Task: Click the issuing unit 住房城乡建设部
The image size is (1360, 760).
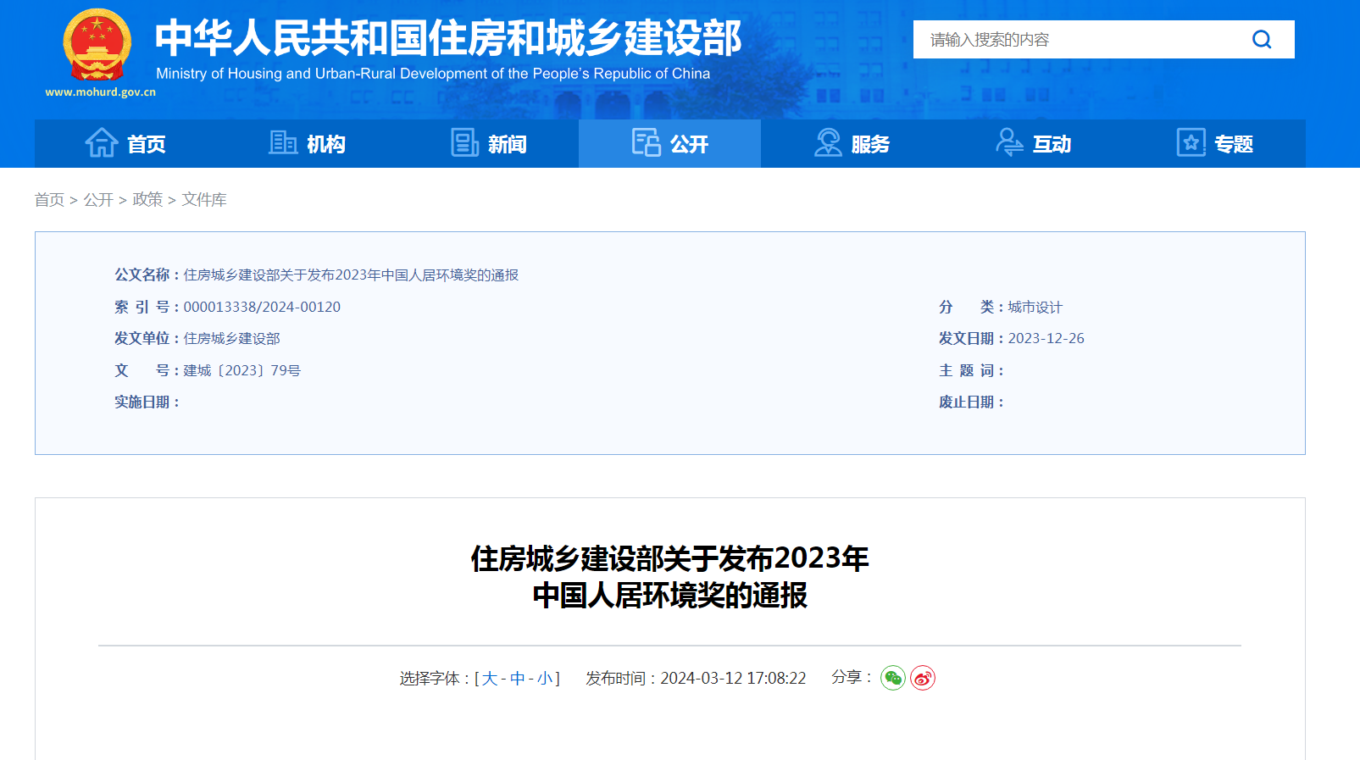Action: (231, 338)
